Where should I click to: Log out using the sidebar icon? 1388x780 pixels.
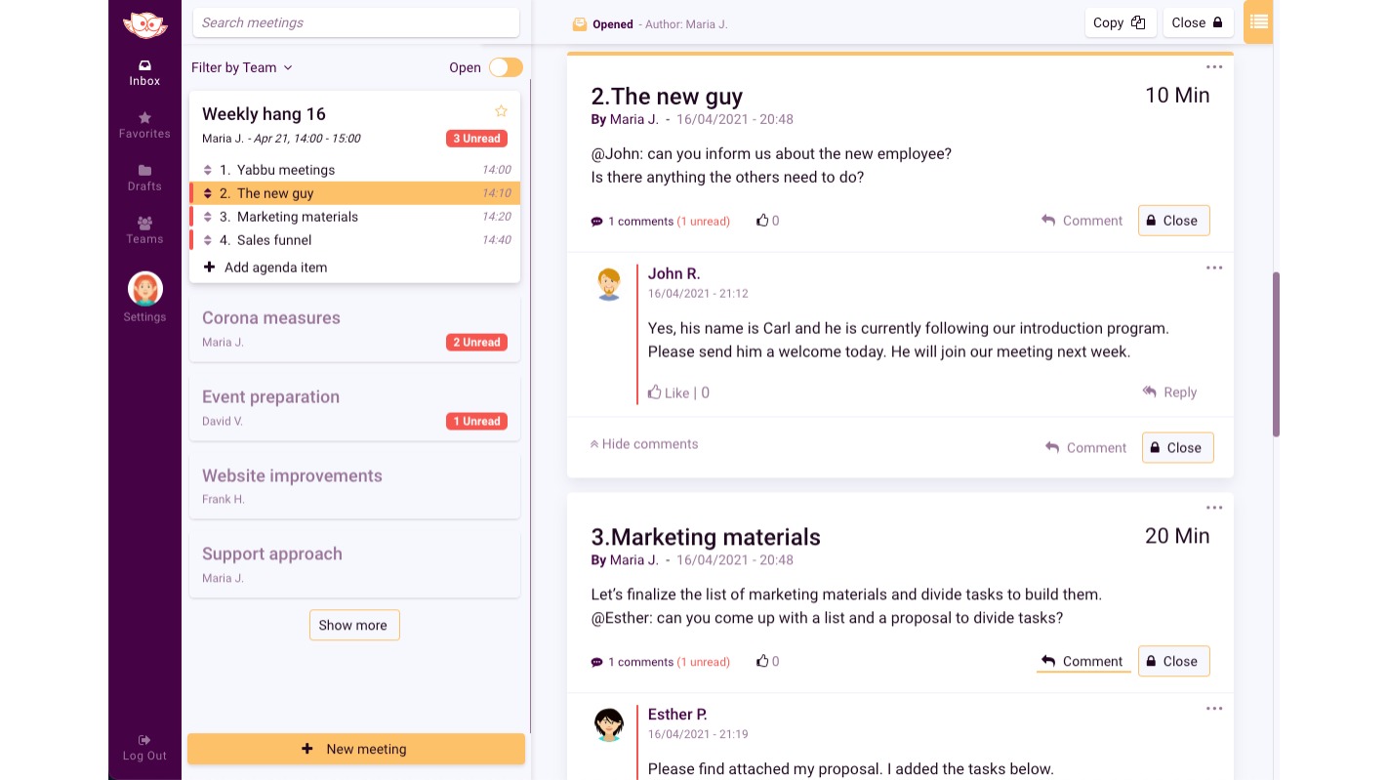pyautogui.click(x=144, y=748)
